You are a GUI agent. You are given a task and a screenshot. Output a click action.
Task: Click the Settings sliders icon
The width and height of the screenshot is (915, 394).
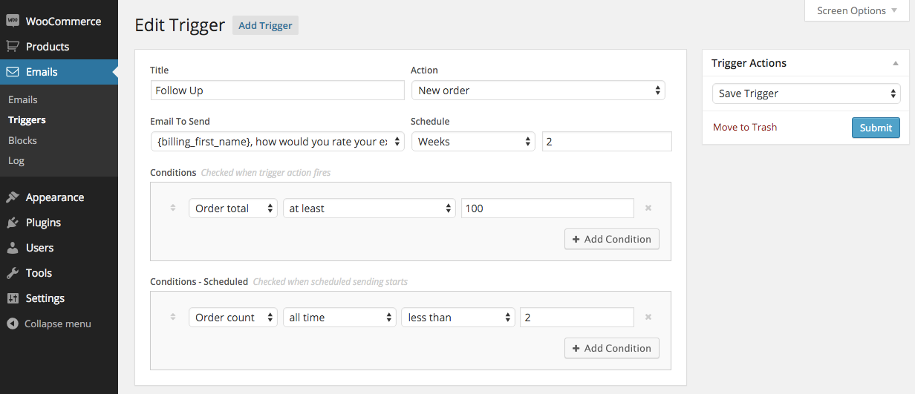point(13,298)
